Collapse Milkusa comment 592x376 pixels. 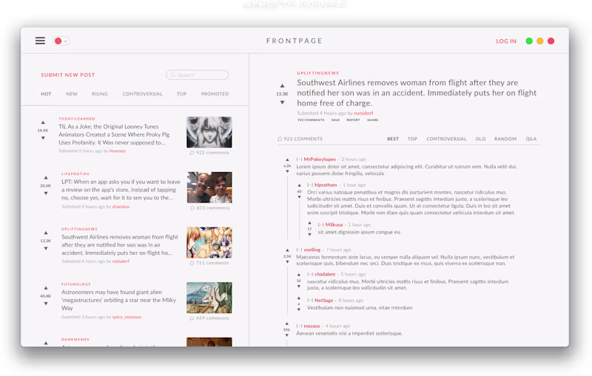[x=321, y=225]
